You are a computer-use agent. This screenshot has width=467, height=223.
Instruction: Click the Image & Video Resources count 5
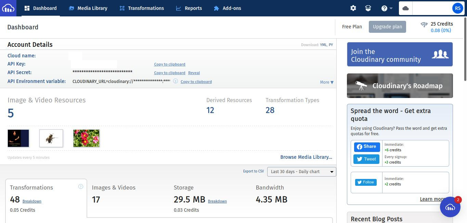coord(11,113)
